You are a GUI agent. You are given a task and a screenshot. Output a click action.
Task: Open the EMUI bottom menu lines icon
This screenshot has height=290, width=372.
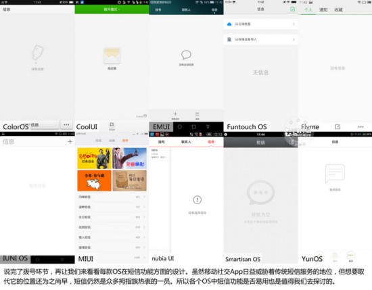[197, 114]
